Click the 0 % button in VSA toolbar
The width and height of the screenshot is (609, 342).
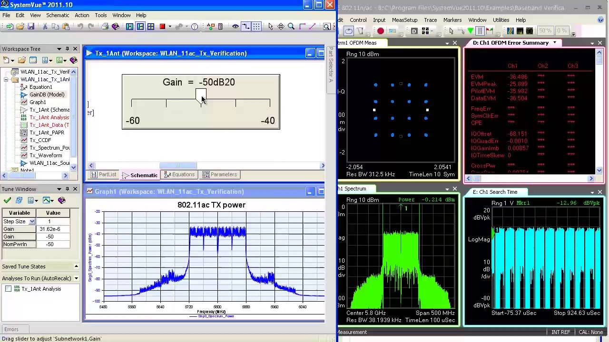click(562, 31)
